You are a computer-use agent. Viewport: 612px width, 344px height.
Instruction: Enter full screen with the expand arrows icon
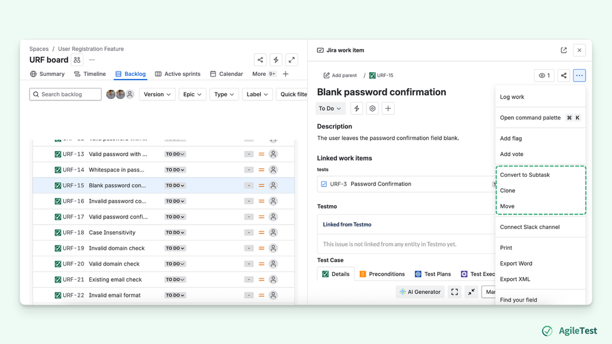pos(292,59)
